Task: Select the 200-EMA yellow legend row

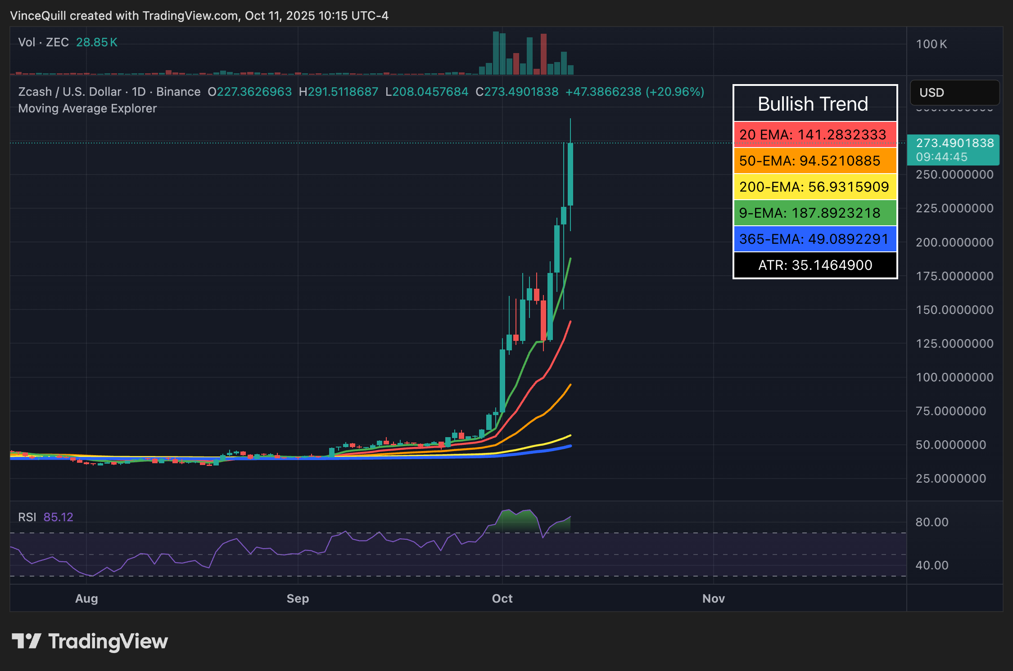Action: pyautogui.click(x=814, y=187)
